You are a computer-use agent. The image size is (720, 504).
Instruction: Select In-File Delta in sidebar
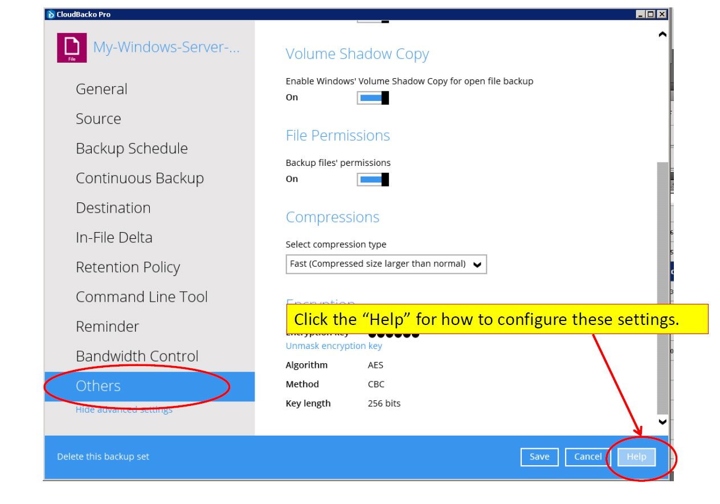(114, 237)
